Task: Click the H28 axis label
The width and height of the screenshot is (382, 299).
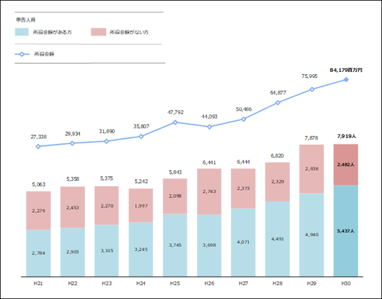Action: click(x=278, y=284)
